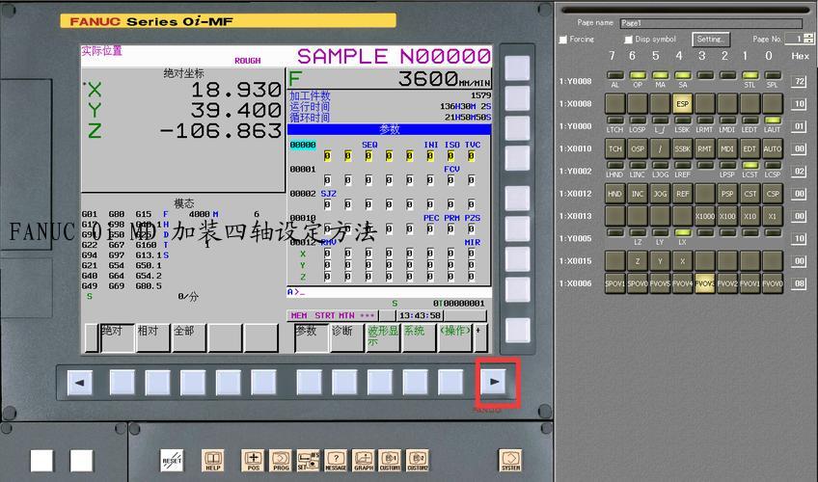The width and height of the screenshot is (818, 482).
Task: Toggle the INC mode button
Action: (638, 194)
